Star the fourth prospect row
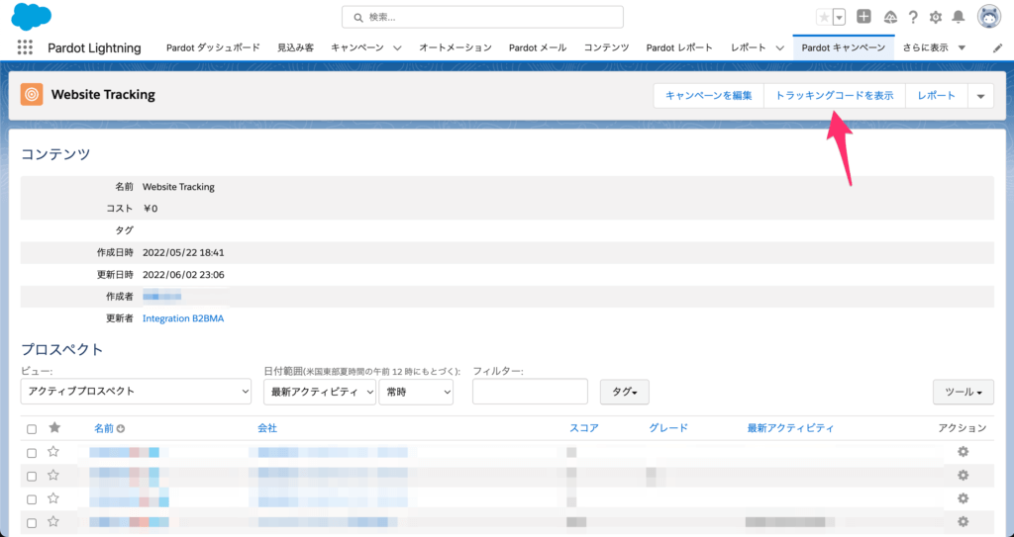1014x537 pixels. (53, 521)
